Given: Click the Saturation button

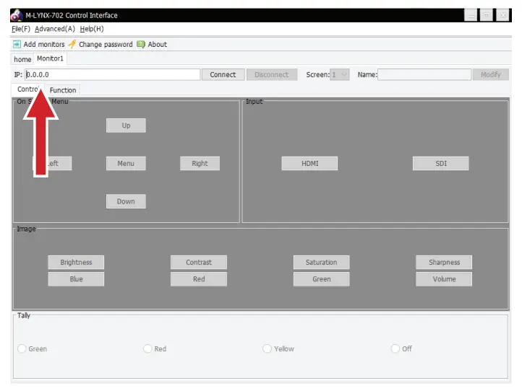Looking at the screenshot, I should point(321,262).
